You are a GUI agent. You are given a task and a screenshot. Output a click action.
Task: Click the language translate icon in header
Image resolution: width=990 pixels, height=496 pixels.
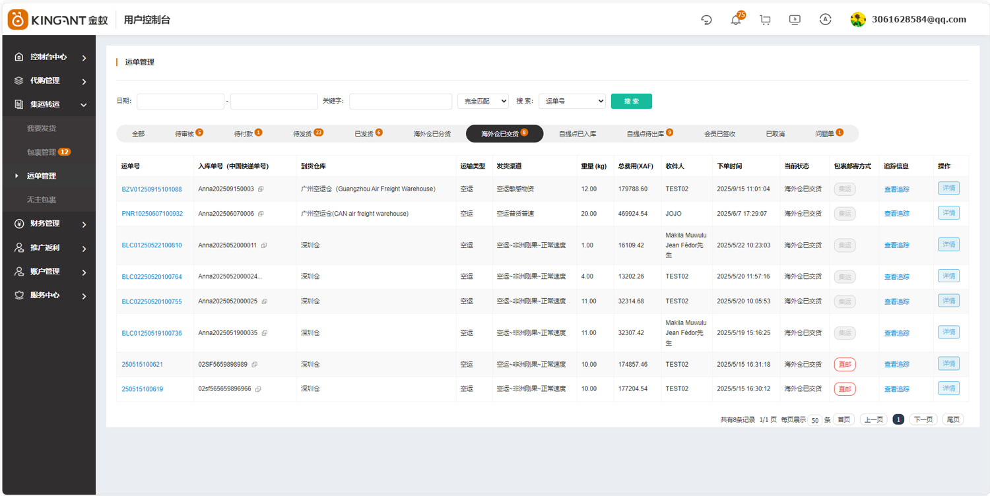click(825, 20)
